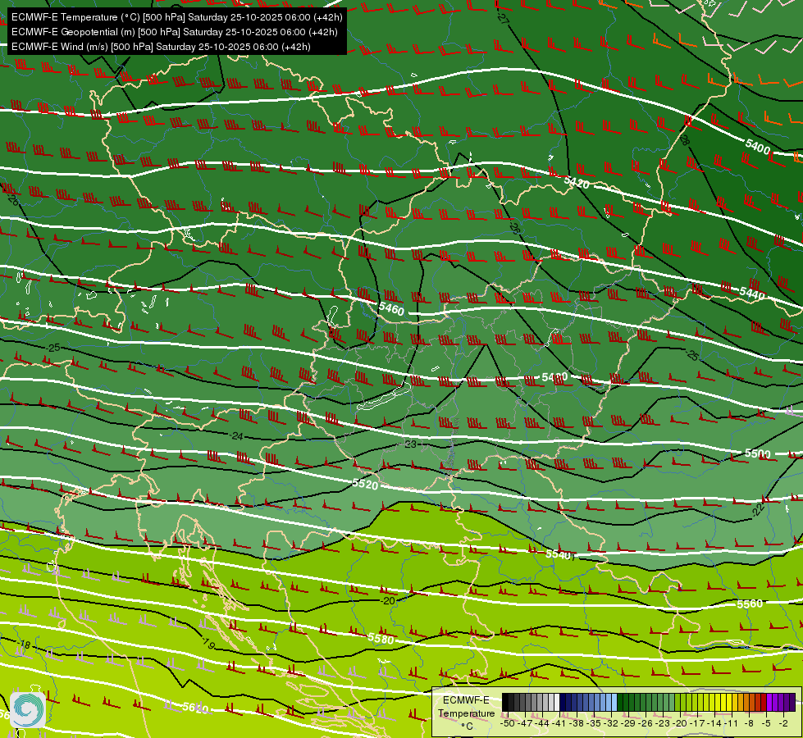Click the -22 isotherm label on the map
Viewport: 803px width, 738px height.
(x=759, y=509)
